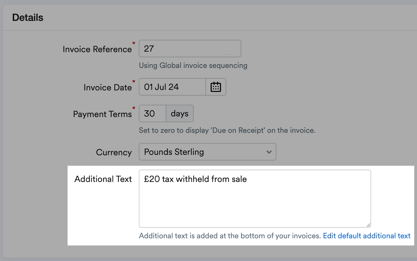
Task: Click the calendar icon beside Invoice Date
Action: tap(216, 87)
